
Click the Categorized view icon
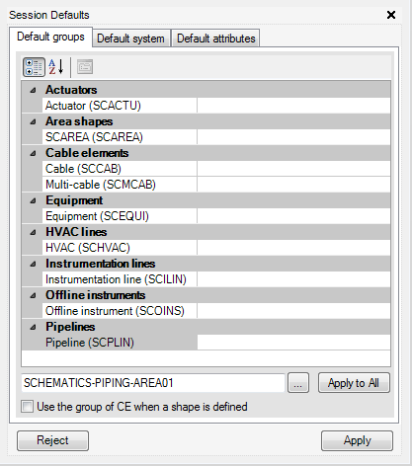pyautogui.click(x=34, y=67)
